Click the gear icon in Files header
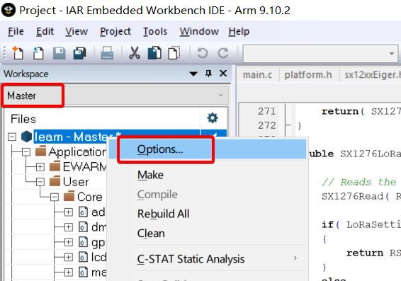 [x=213, y=118]
